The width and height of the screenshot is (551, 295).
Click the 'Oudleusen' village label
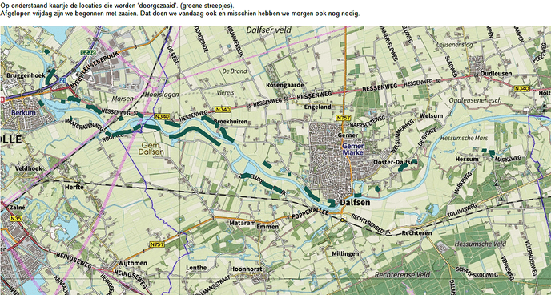pos(496,74)
